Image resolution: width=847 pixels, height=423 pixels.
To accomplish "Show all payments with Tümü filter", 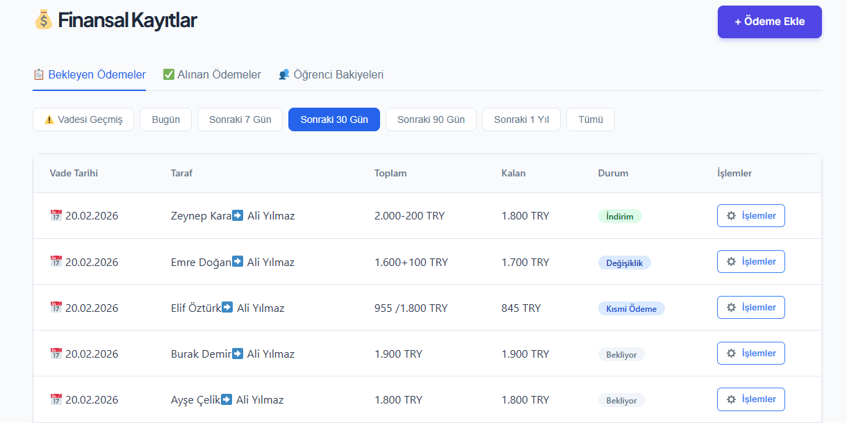I will pyautogui.click(x=590, y=119).
